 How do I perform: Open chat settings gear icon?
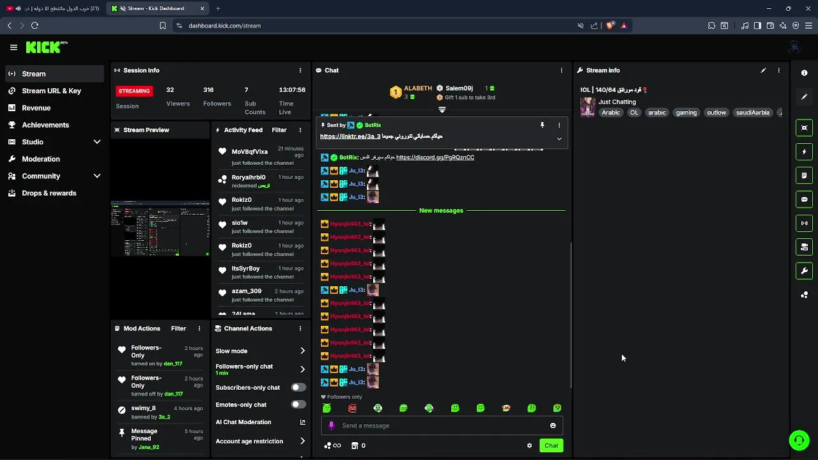tap(529, 445)
